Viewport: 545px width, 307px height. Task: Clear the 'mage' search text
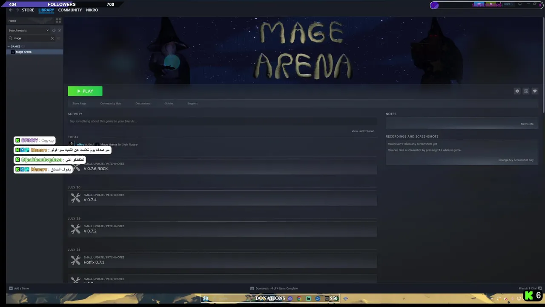pyautogui.click(x=52, y=38)
